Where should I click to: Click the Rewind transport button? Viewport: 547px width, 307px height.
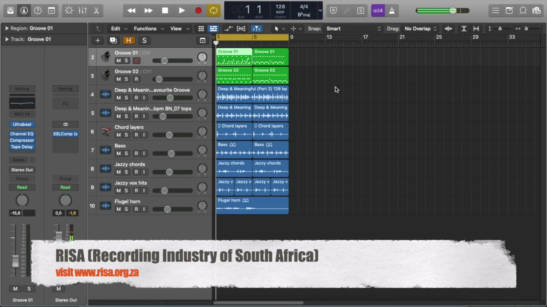[131, 11]
